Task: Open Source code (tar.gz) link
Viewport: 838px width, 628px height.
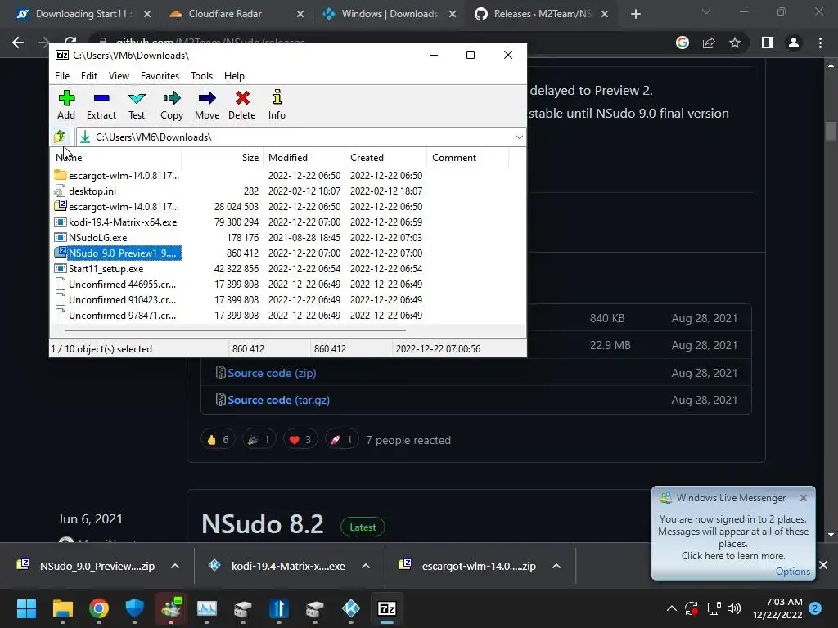Action: pos(278,400)
